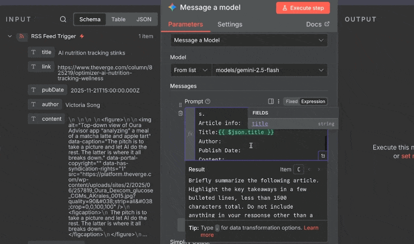This screenshot has width=414, height=244.
Task: Click the panel layout icon in the Prompt row
Action: 271,101
